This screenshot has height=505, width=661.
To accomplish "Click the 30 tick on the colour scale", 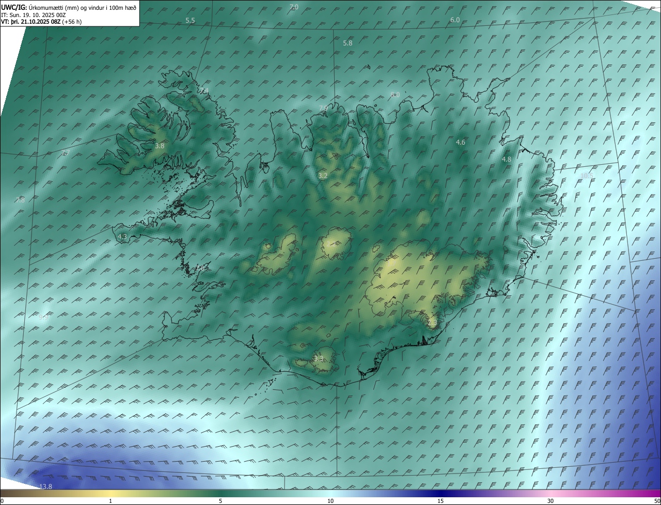I will (550, 501).
